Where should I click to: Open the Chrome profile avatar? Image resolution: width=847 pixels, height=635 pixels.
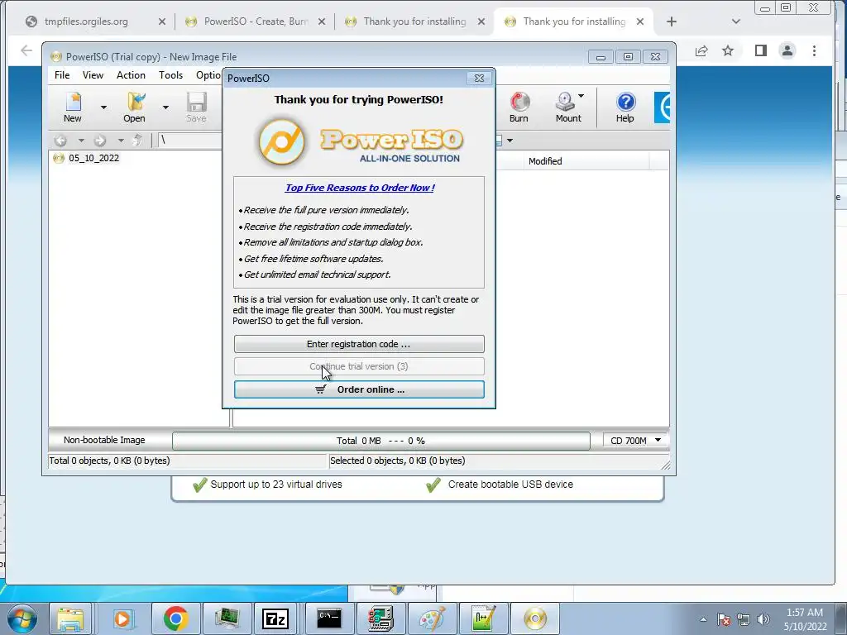pos(787,50)
